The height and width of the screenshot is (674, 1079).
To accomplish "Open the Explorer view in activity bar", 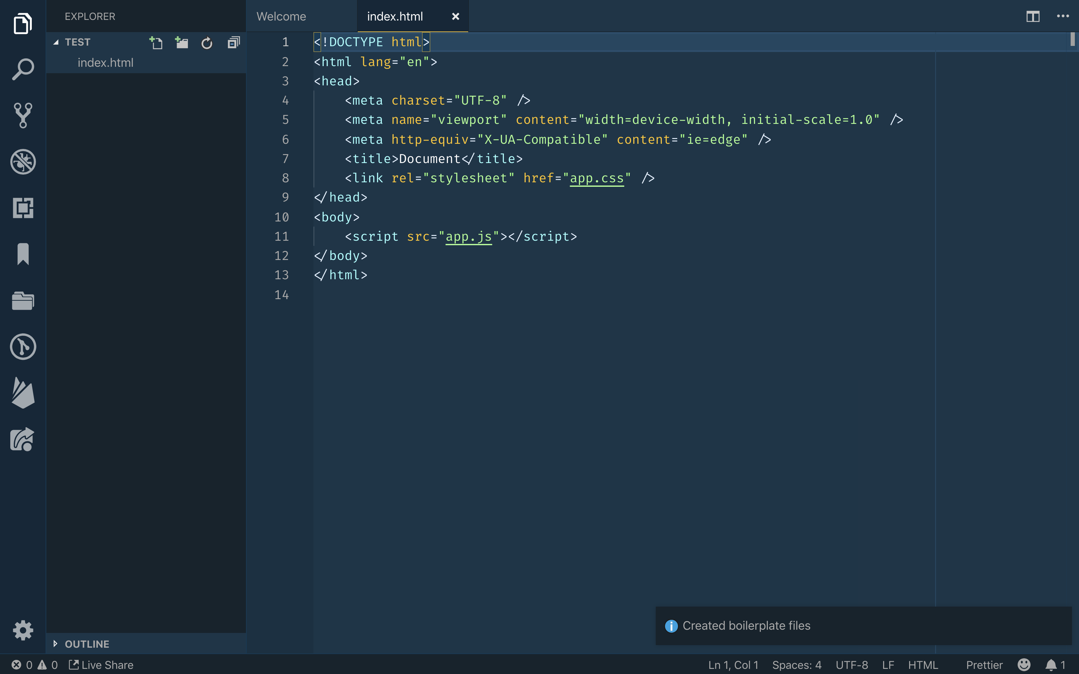I will click(23, 23).
